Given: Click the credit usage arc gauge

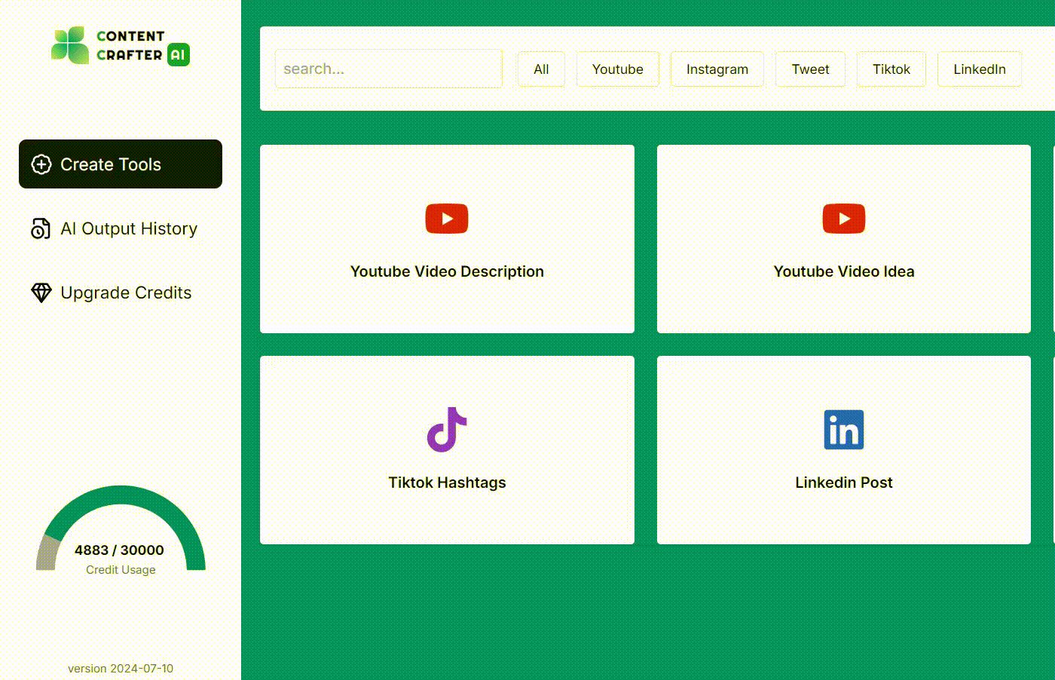Looking at the screenshot, I should click(121, 528).
